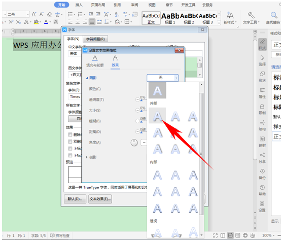The width and height of the screenshot is (281, 240).
Task: Click the 文本效果(E)... button
Action: pos(100,199)
